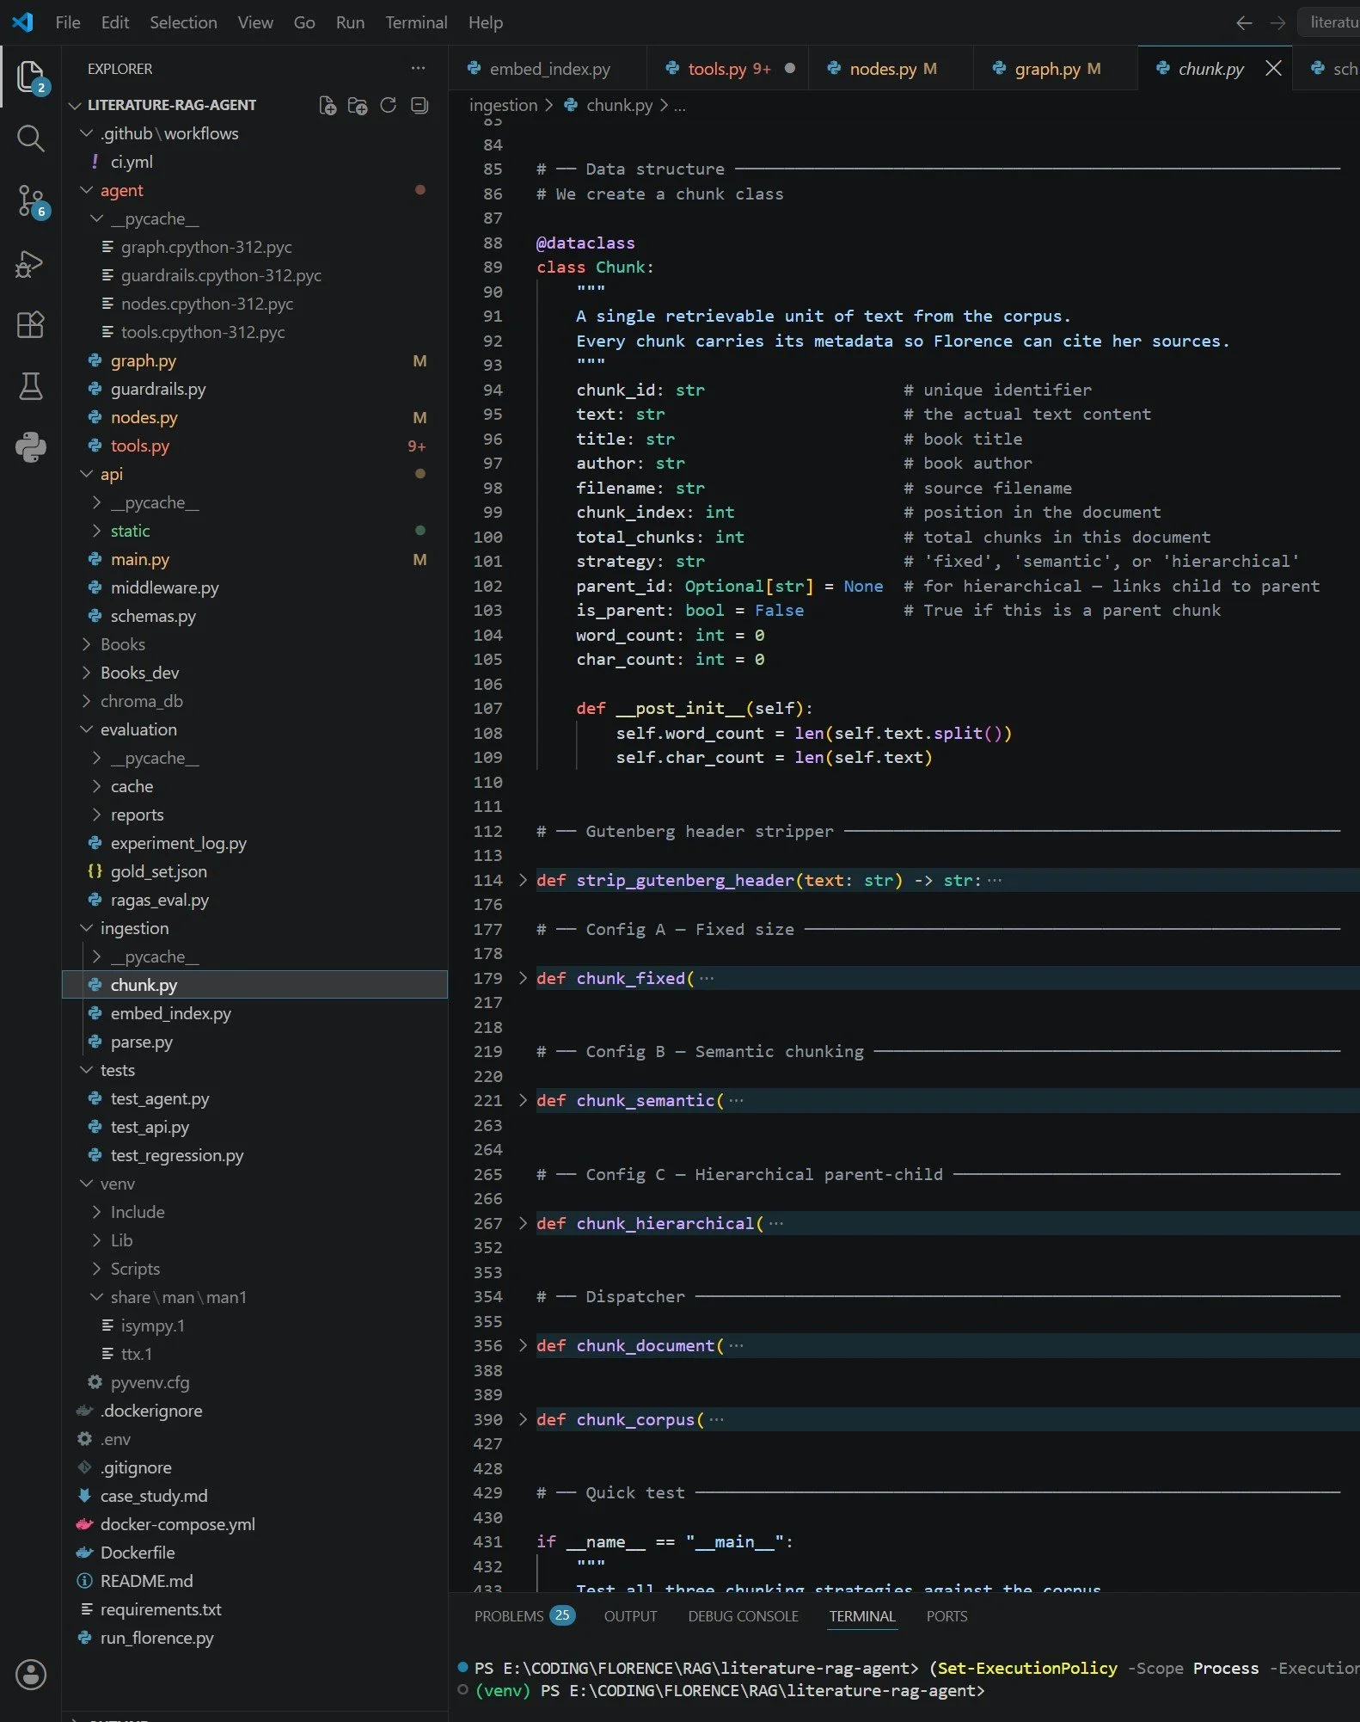Screen dimensions: 1360x1722
Task: Click chunk.py in the breadcrumb path
Action: click(x=619, y=105)
